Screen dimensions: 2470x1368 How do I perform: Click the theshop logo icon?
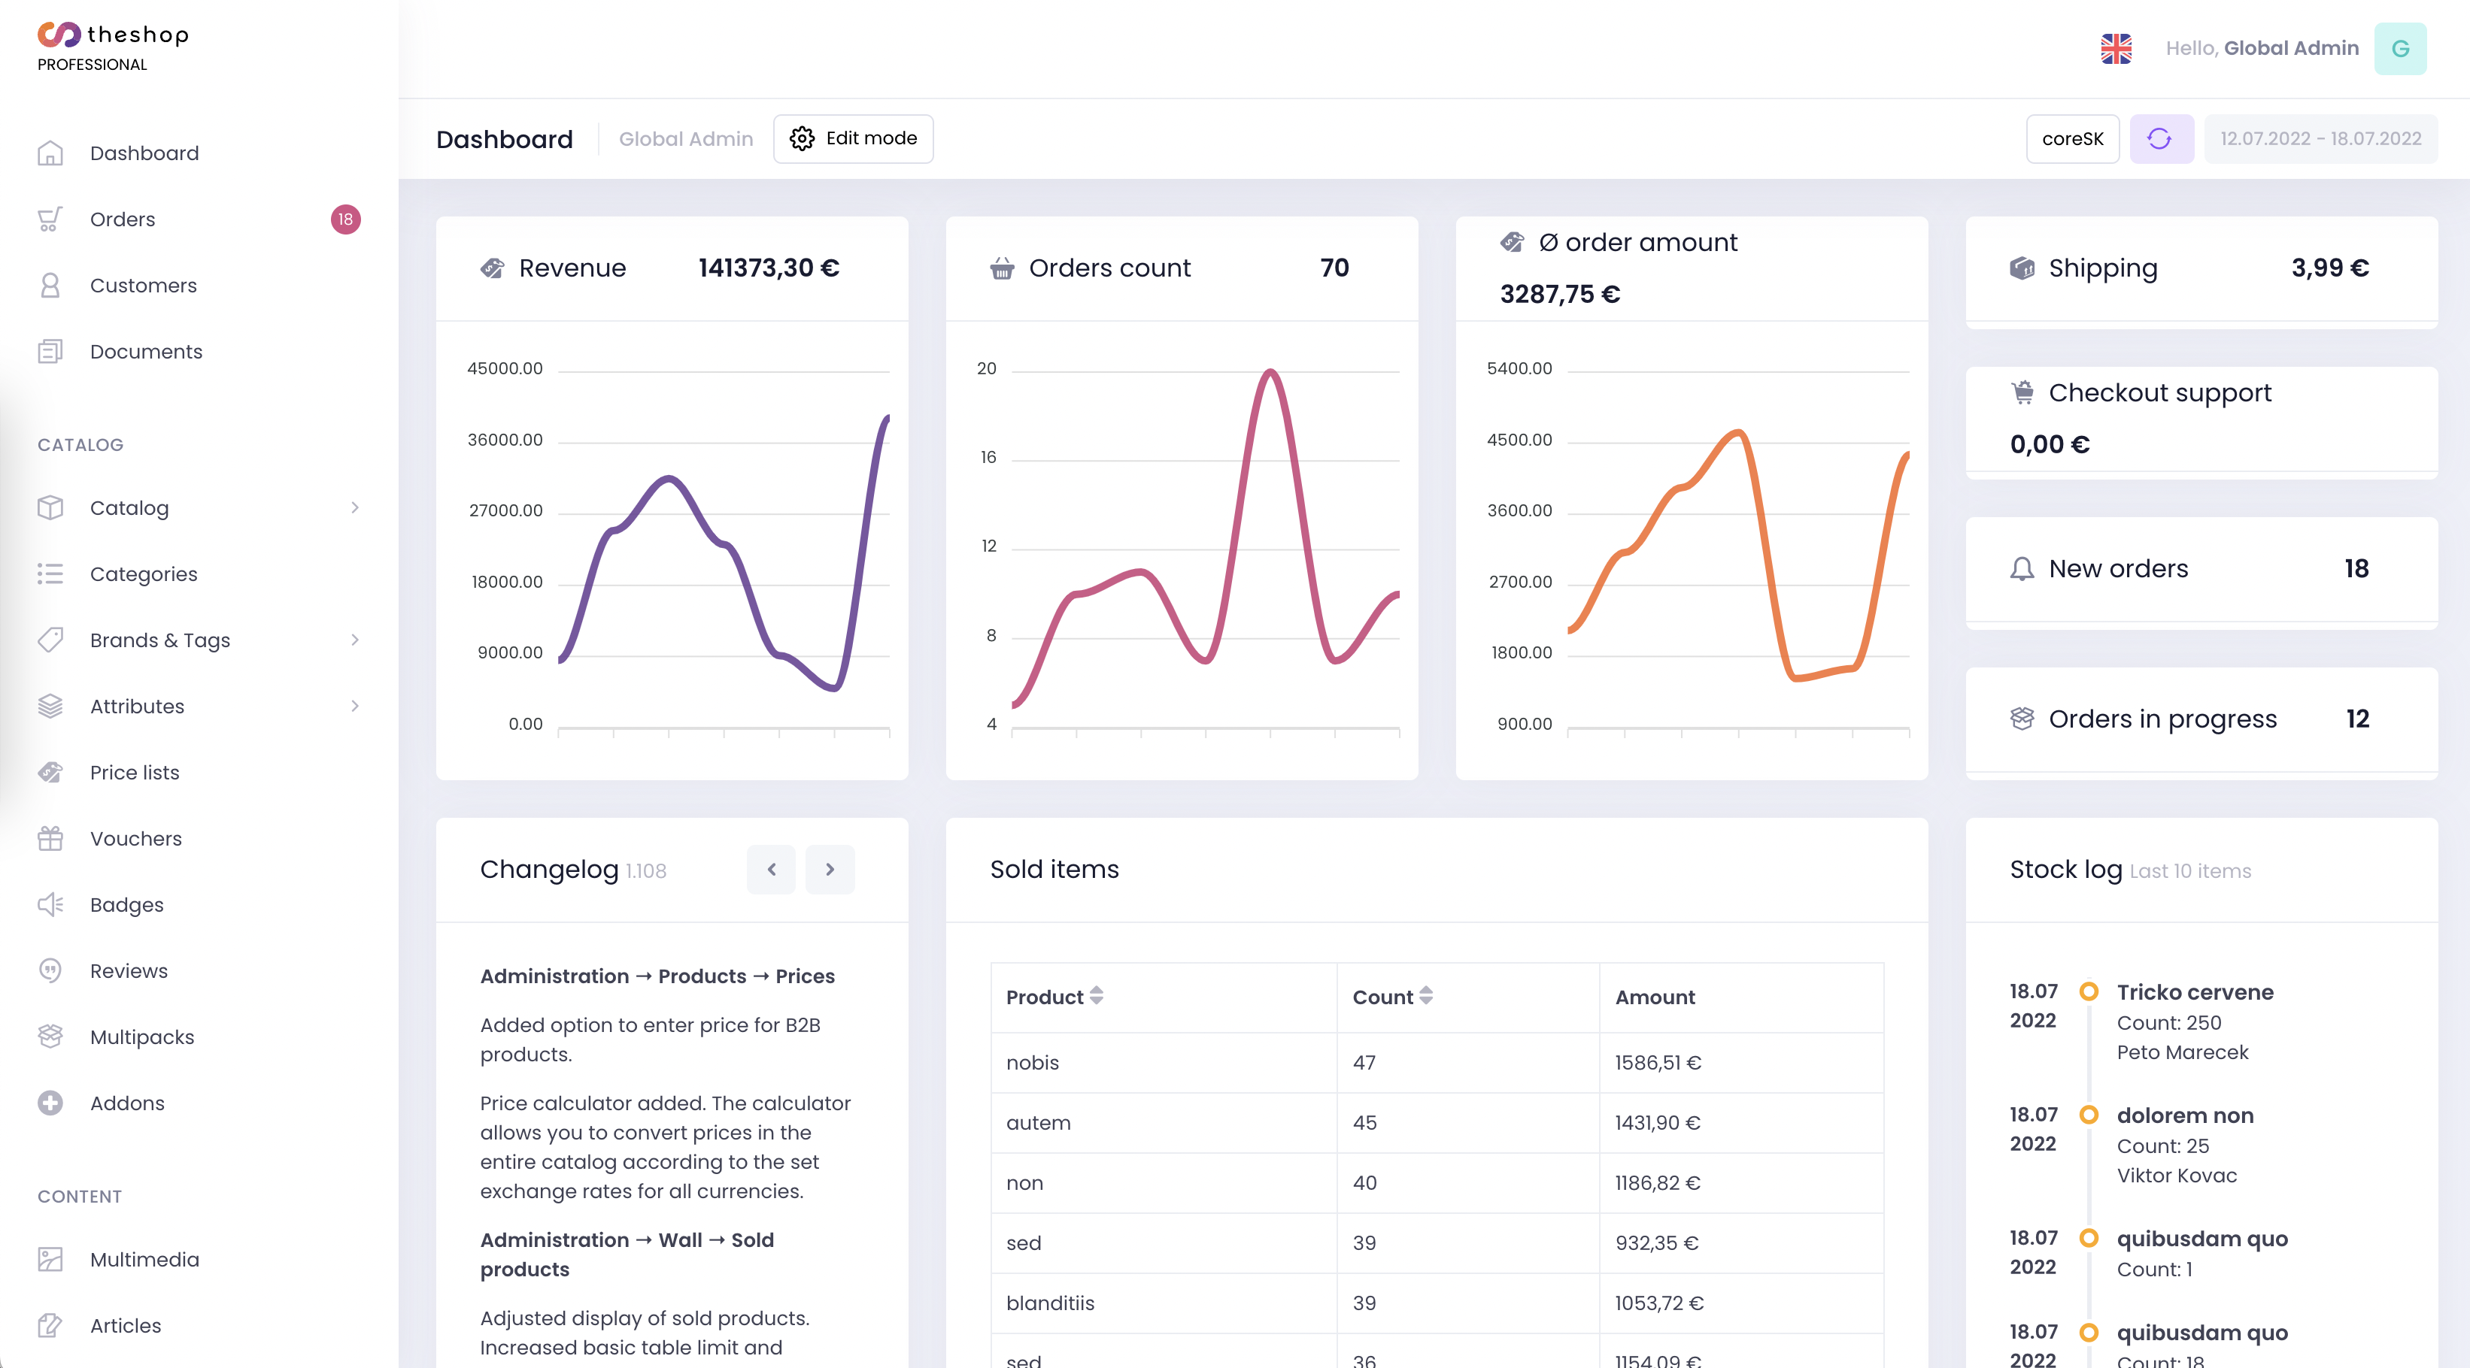coord(59,35)
